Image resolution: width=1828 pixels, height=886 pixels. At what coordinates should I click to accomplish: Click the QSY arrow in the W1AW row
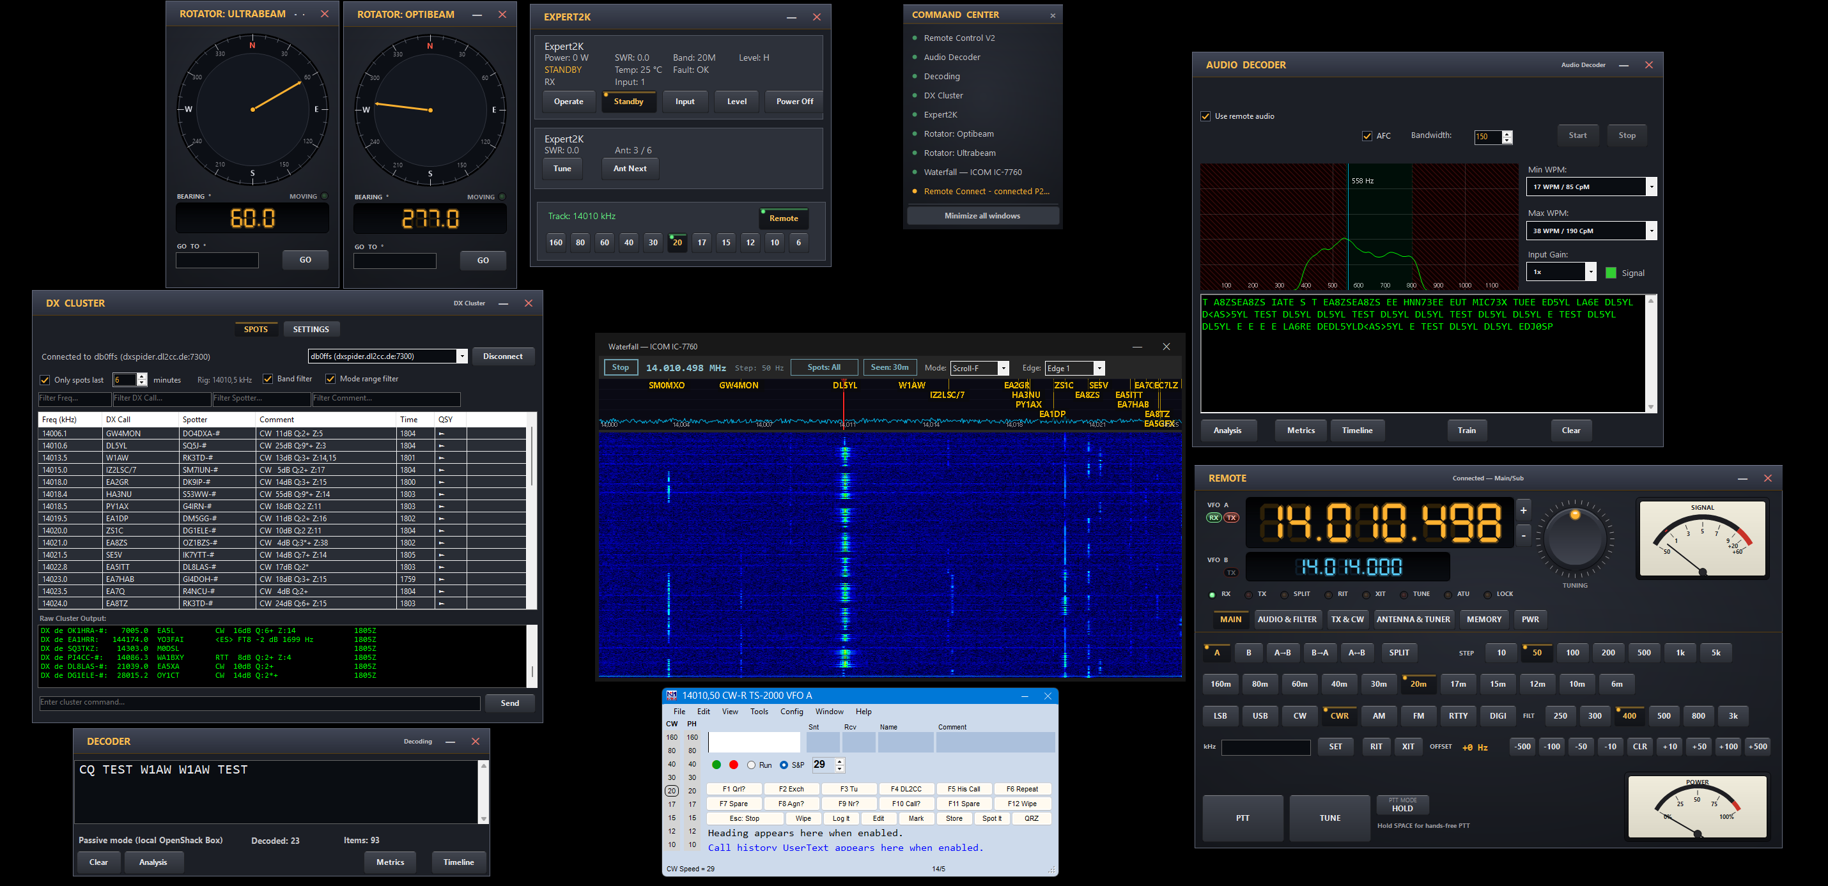[x=442, y=457]
